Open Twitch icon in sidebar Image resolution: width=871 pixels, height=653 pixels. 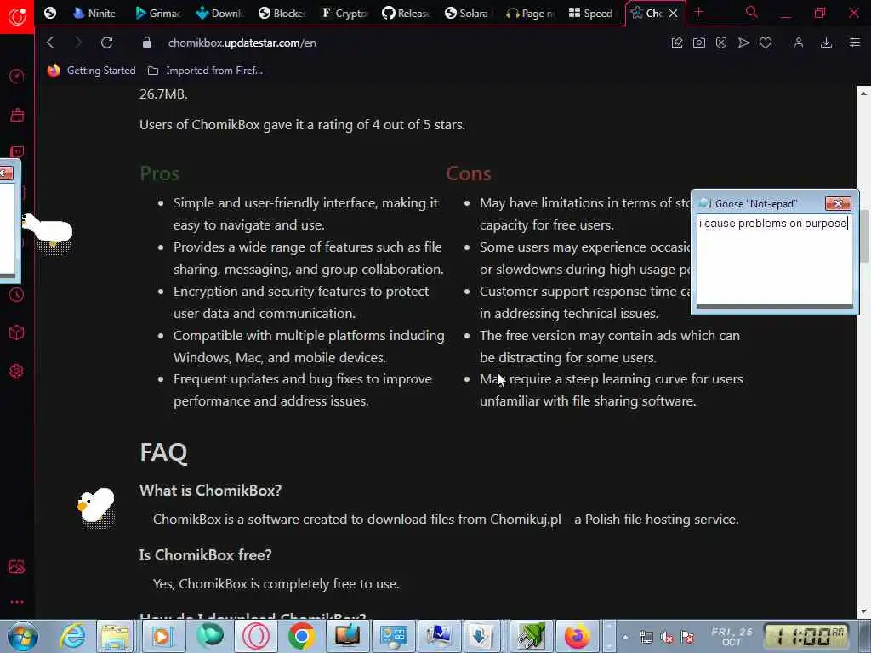tap(17, 152)
